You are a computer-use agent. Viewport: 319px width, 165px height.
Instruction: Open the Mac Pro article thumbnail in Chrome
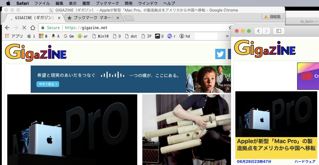[72, 130]
